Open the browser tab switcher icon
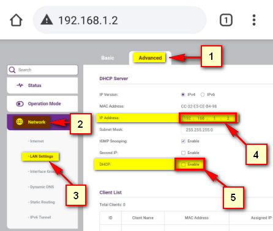The image size is (273, 231). [x=226, y=20]
